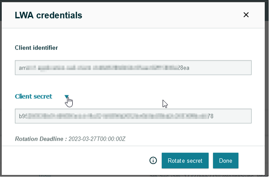This screenshot has width=270, height=178.
Task: Click the cut-off text below Done button
Action: tap(206, 175)
